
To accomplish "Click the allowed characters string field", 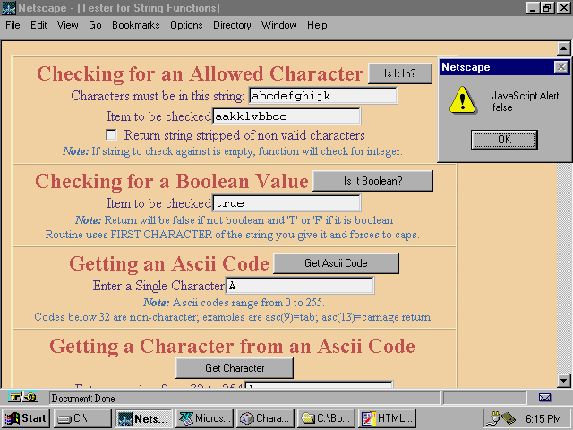I will (321, 96).
